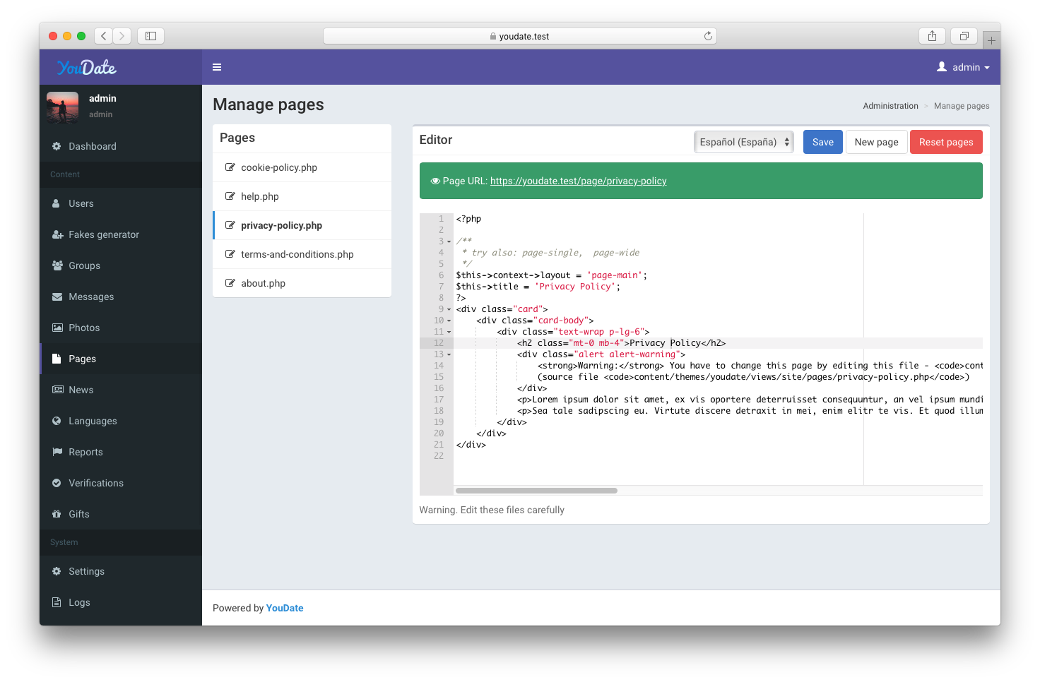This screenshot has height=682, width=1040.
Task: Click the editor horizontal scrollbar
Action: [x=536, y=491]
